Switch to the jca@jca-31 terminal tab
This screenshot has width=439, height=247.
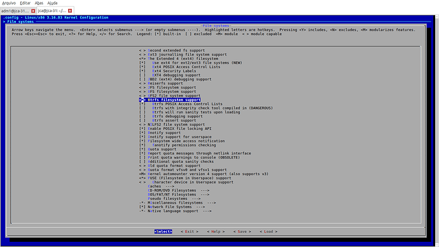(52, 11)
